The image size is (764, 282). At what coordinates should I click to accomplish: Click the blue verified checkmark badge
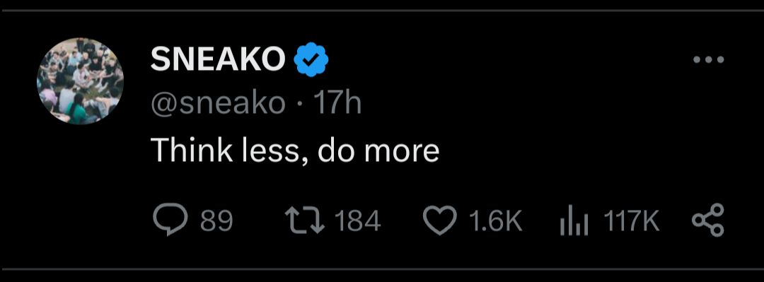(x=311, y=60)
